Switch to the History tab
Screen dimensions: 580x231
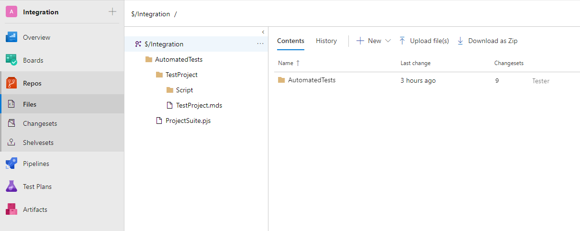pos(326,41)
